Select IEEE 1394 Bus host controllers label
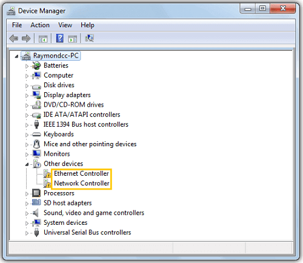 point(86,124)
